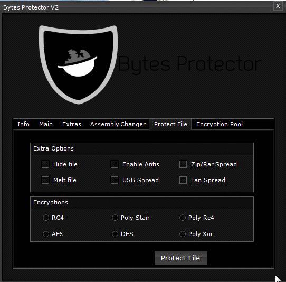Tick the Melt file option

point(45,180)
